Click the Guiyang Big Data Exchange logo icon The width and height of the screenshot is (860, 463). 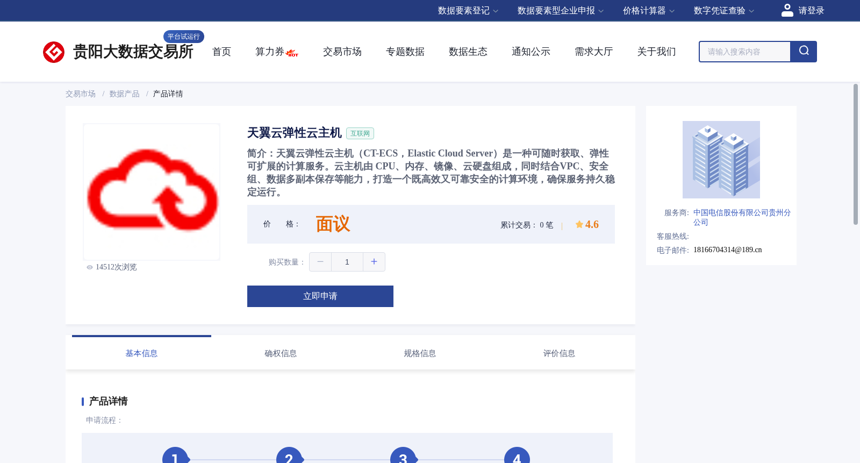[54, 52]
